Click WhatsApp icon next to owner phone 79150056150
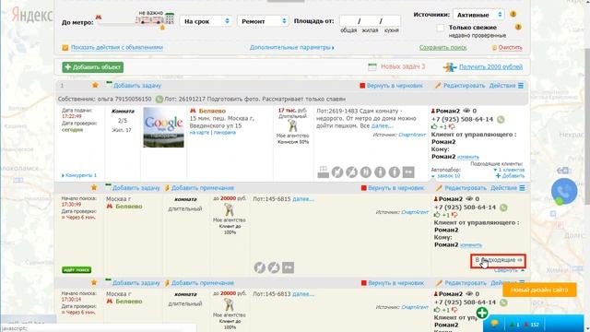The width and height of the screenshot is (590, 332). [159, 99]
